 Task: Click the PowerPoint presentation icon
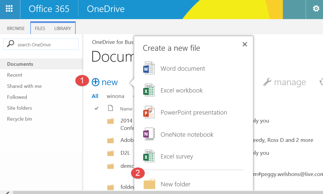point(149,112)
